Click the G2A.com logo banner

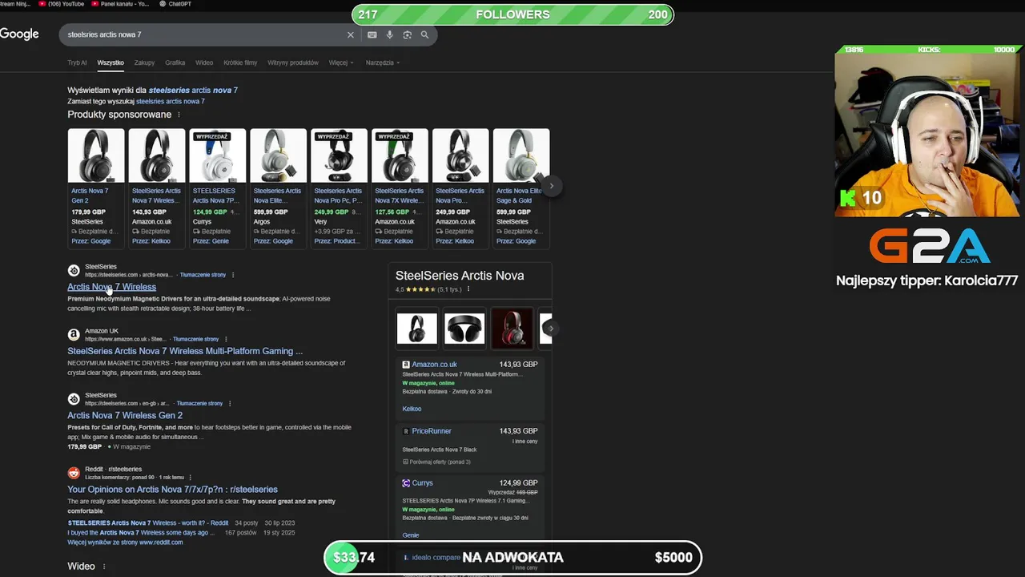pyautogui.click(x=930, y=245)
